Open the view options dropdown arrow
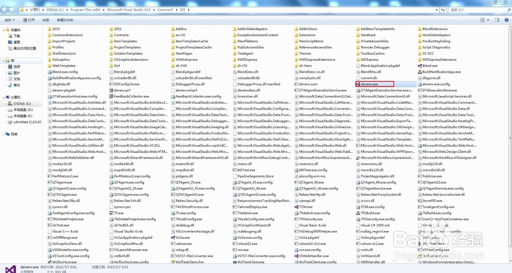 click(x=488, y=20)
